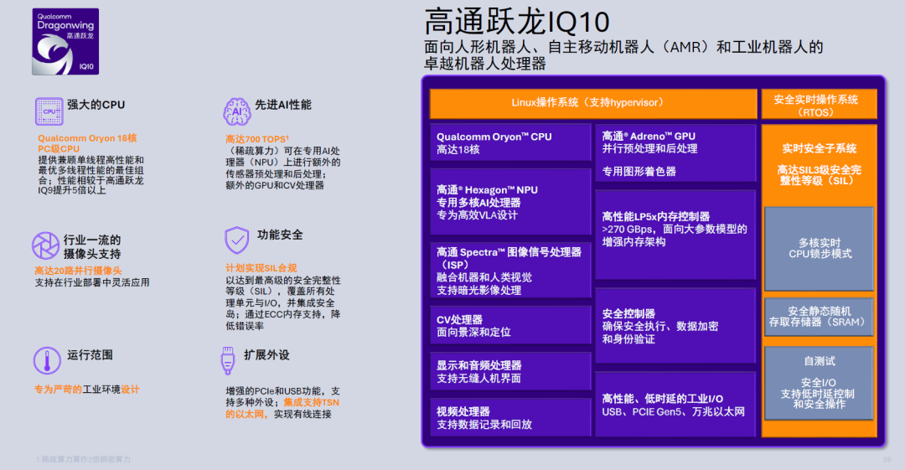Click the 多核实时CPU锁步模式 box

[x=819, y=248]
